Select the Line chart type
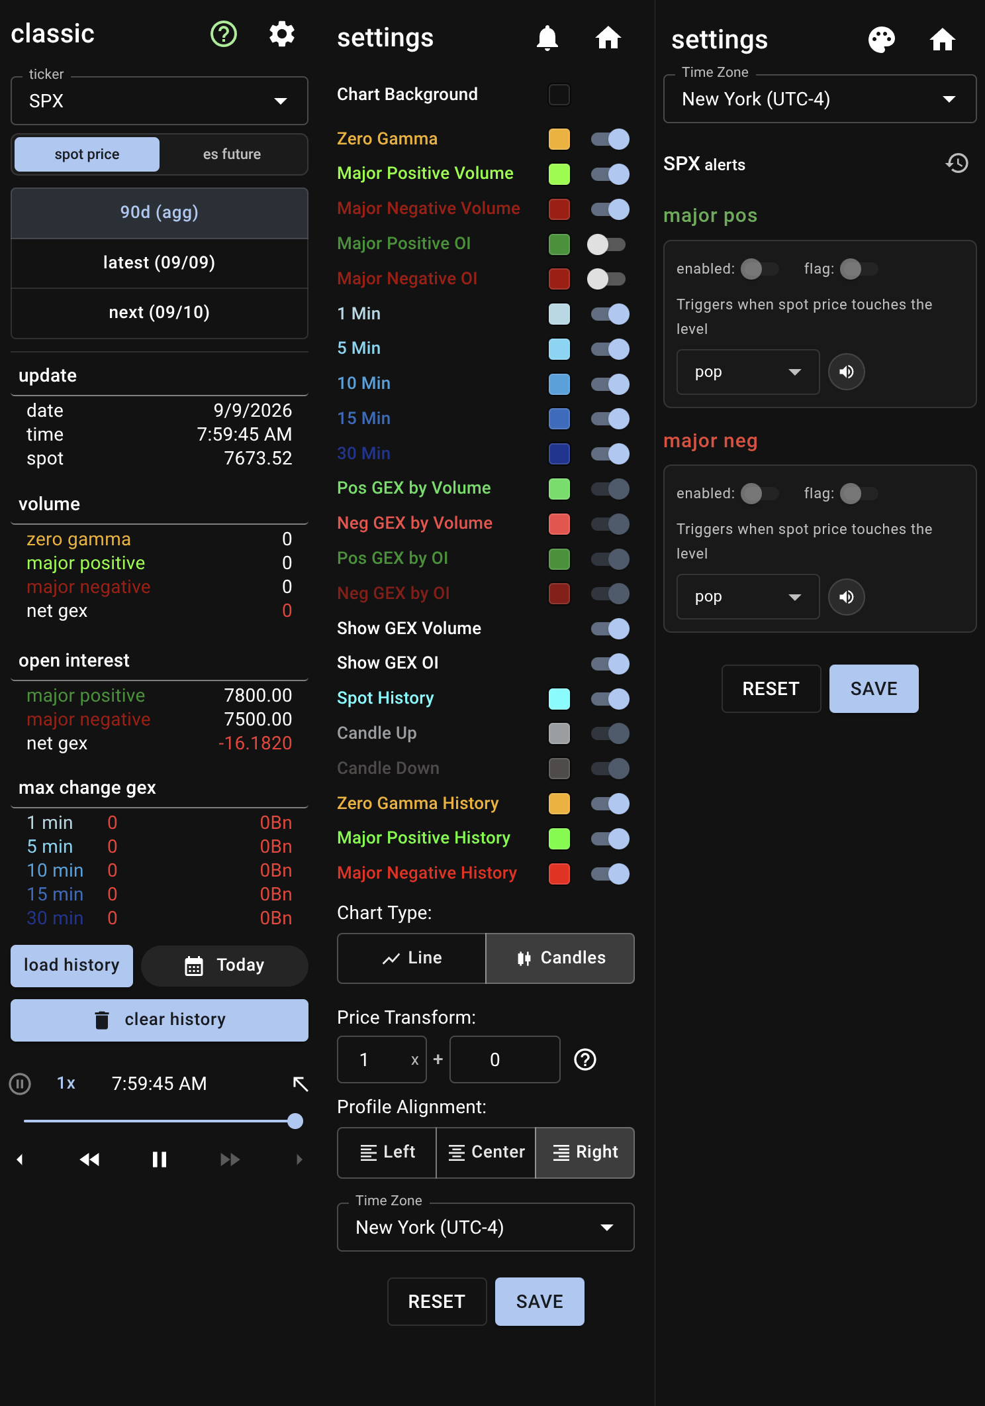Image resolution: width=985 pixels, height=1406 pixels. pyautogui.click(x=412, y=958)
